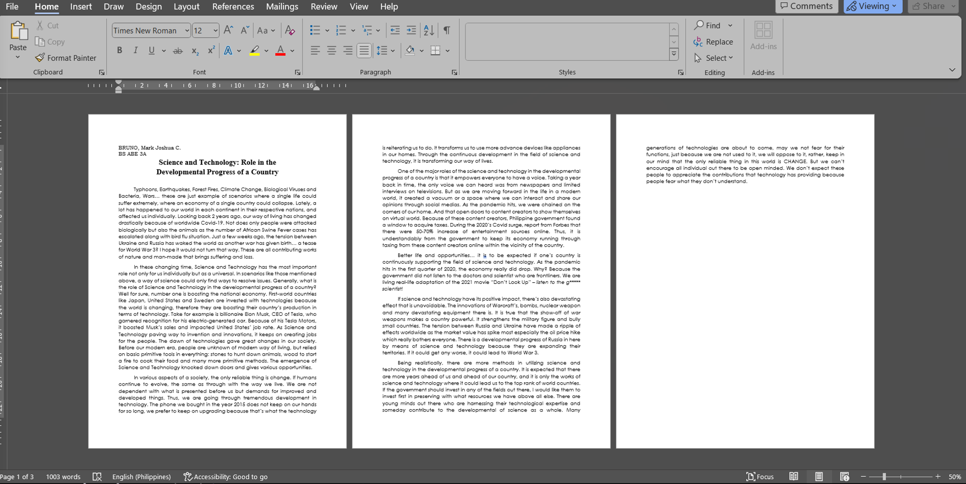The height and width of the screenshot is (484, 966).
Task: Adjust line and paragraph spacing
Action: click(x=382, y=51)
